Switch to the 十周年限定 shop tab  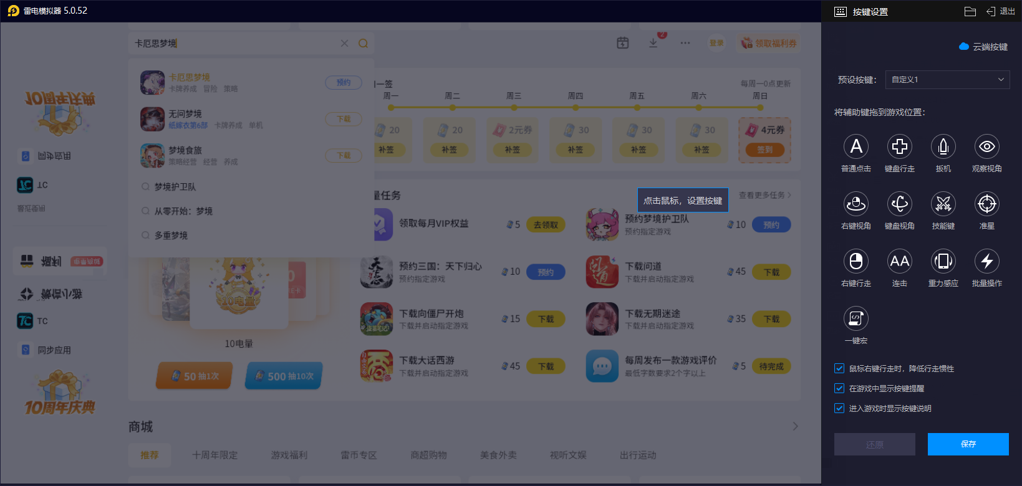(215, 455)
